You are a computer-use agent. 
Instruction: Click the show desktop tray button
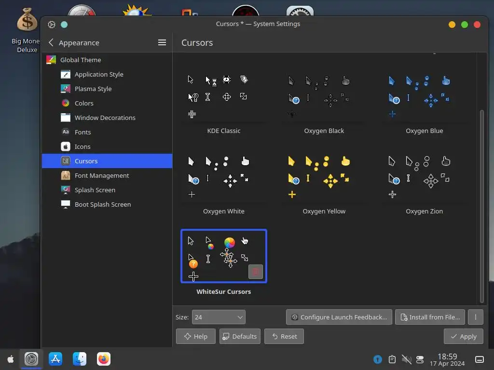(x=480, y=359)
